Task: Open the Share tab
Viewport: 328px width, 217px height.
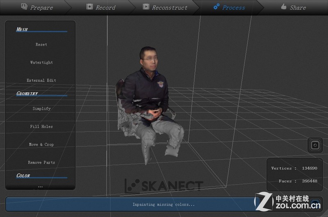Action: pos(294,7)
